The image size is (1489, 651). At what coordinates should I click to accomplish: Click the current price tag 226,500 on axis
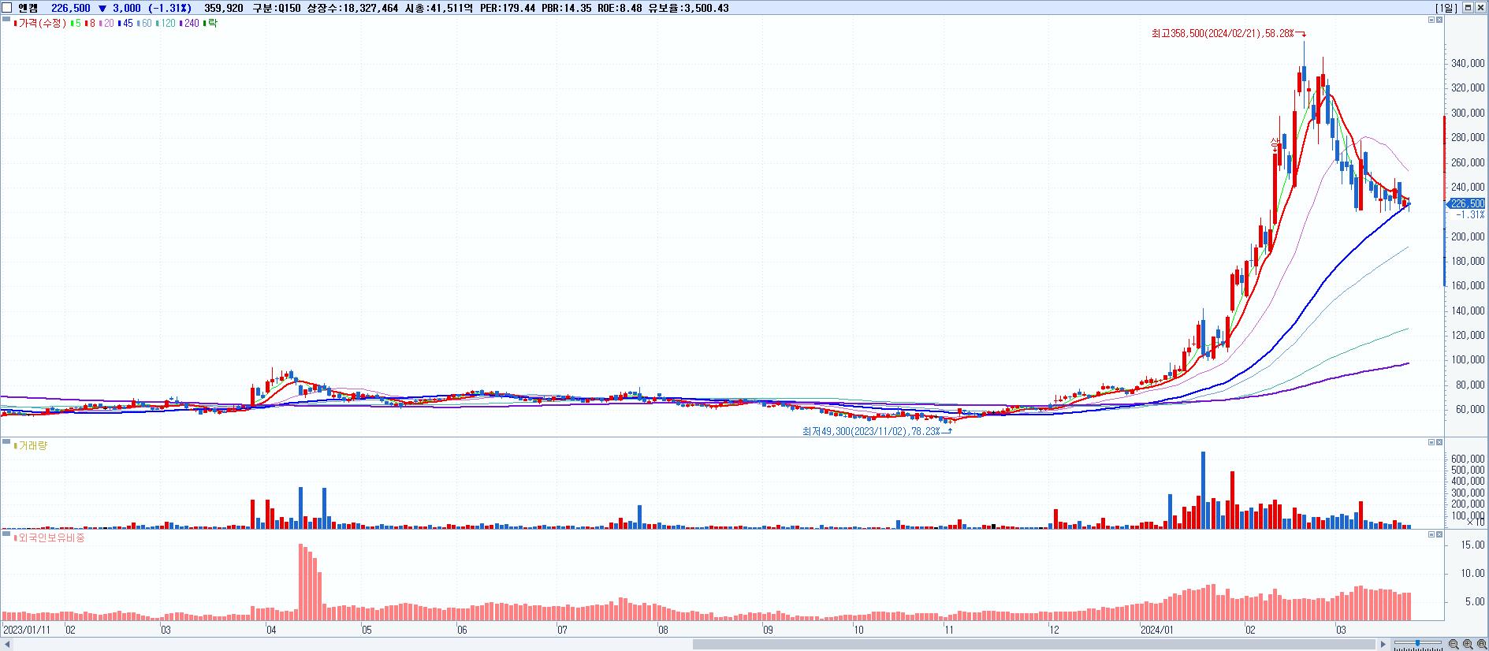pos(1466,203)
